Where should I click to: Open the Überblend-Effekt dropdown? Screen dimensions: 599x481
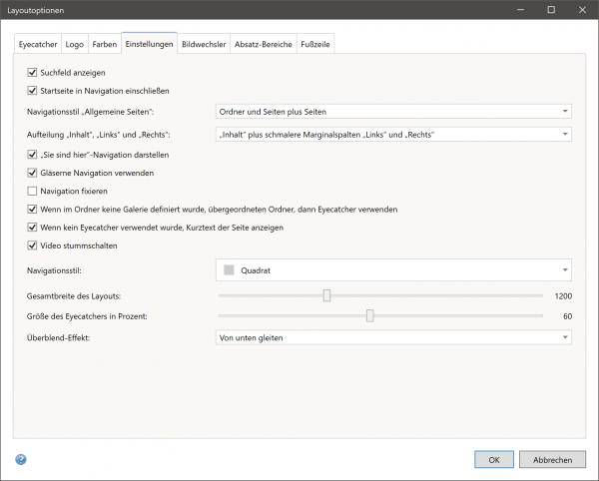pos(393,338)
